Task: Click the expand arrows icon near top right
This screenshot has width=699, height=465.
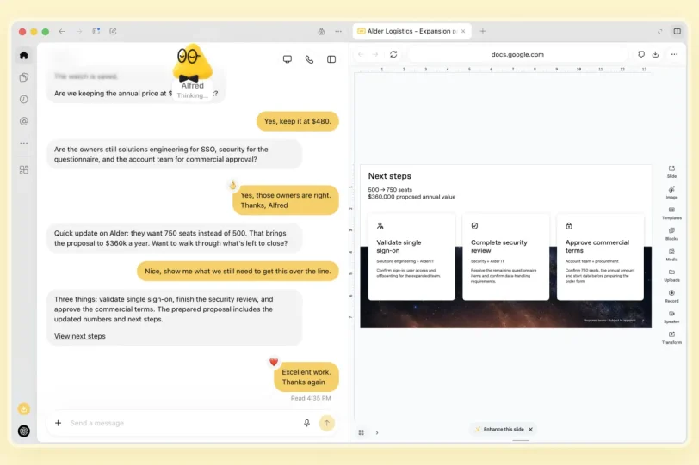Action: [x=659, y=31]
